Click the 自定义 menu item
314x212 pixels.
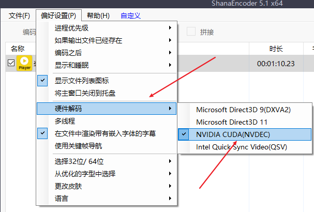click(x=130, y=16)
